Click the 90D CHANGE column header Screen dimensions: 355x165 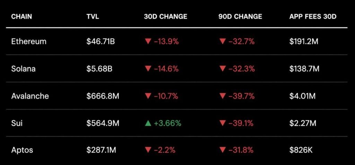(240, 17)
